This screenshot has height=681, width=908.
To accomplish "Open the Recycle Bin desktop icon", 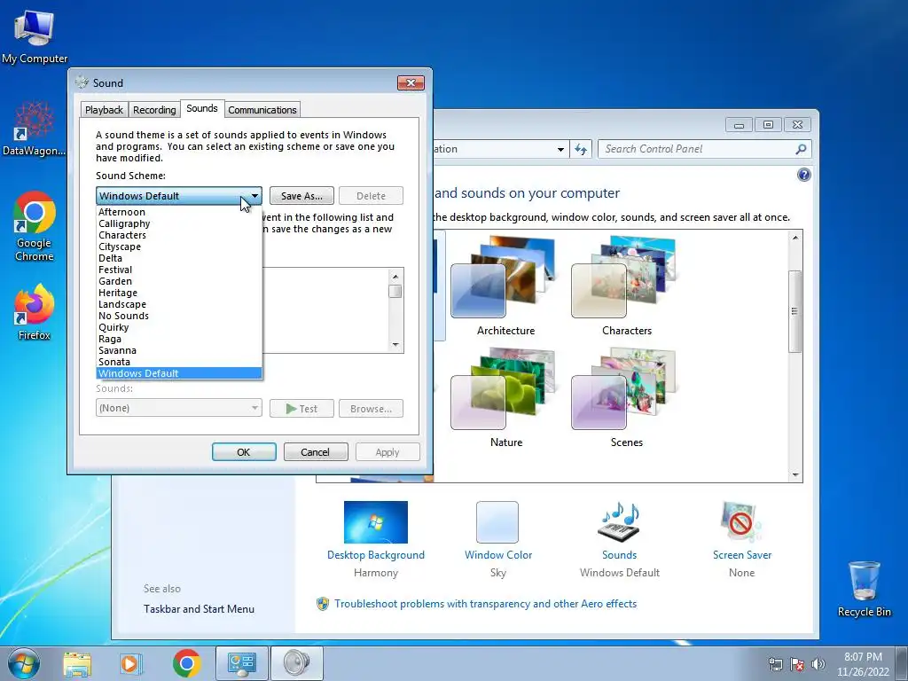I will (x=864, y=589).
